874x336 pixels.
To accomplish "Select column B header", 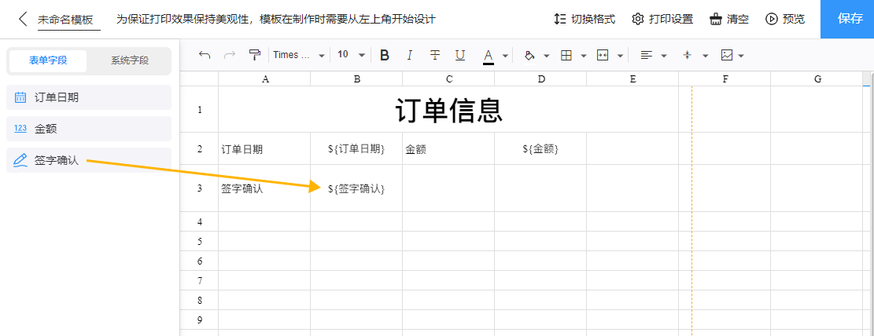I will click(356, 79).
